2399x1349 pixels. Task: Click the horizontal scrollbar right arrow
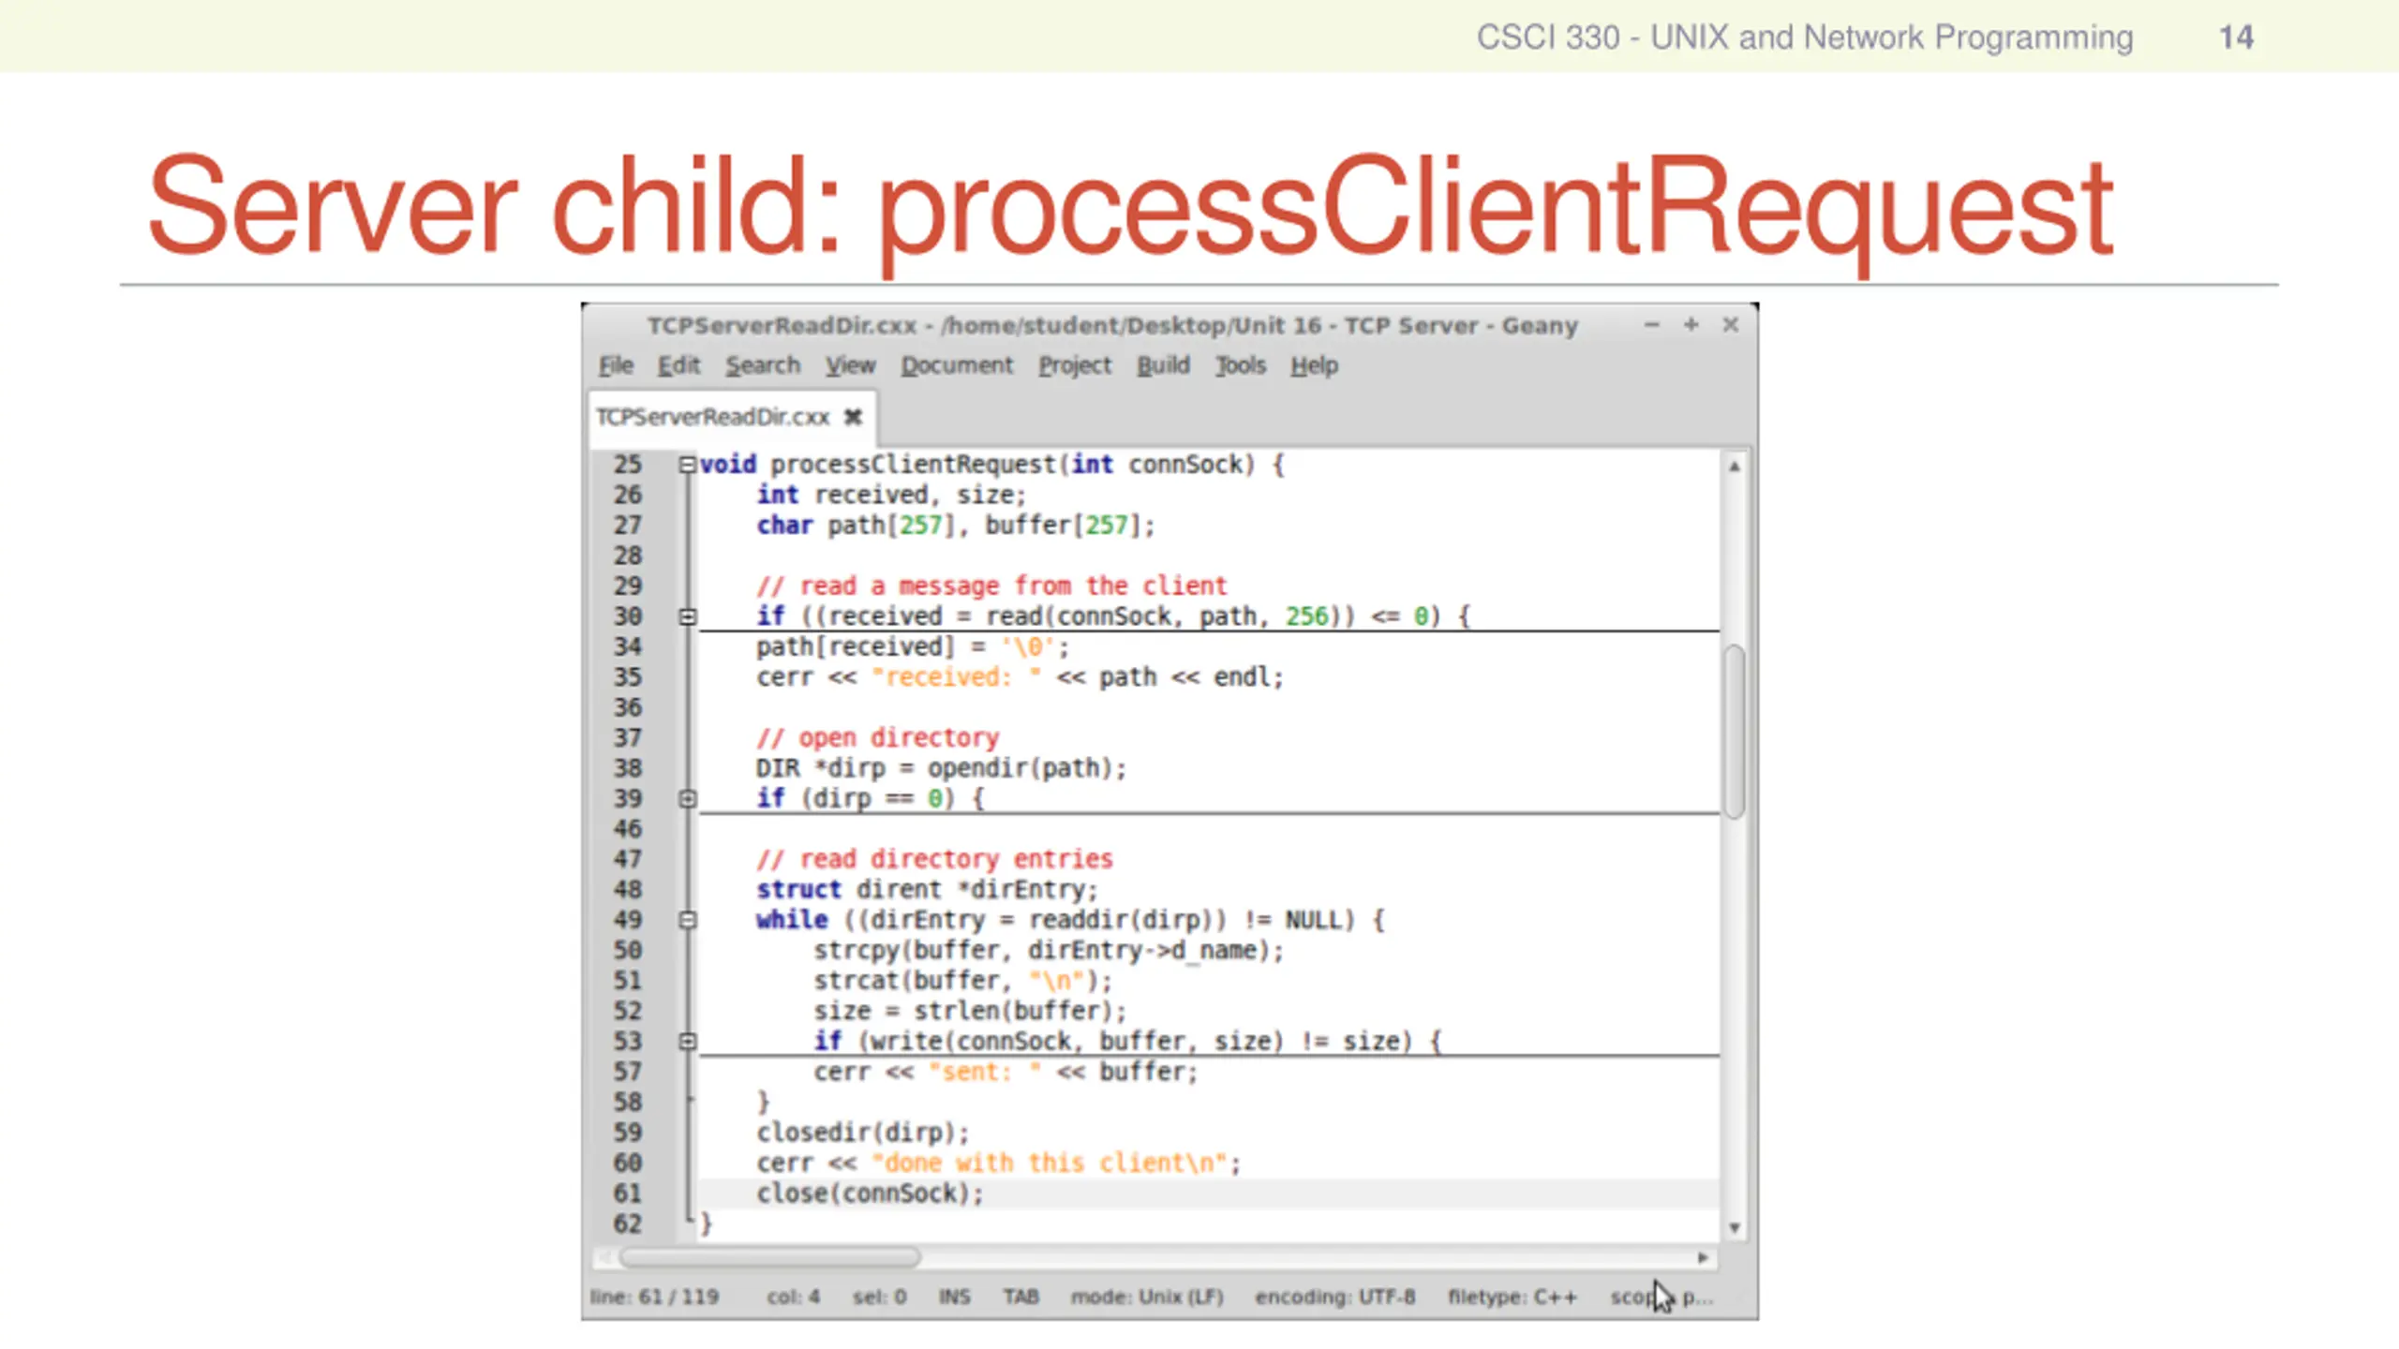pos(1703,1258)
